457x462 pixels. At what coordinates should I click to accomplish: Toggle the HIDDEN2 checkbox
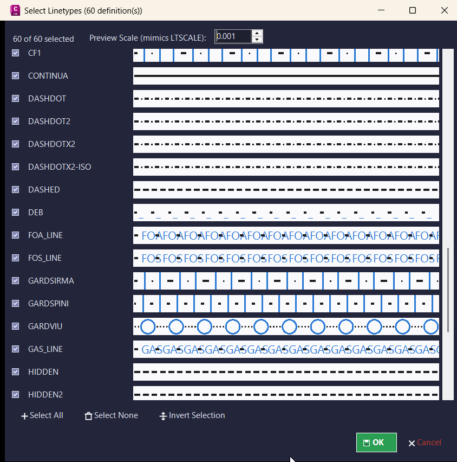coord(15,394)
